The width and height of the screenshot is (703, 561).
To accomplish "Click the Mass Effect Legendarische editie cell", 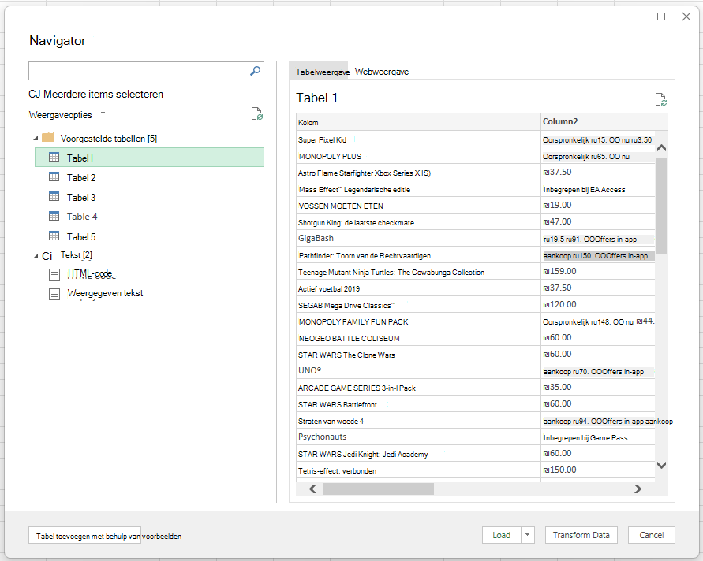I will [418, 189].
